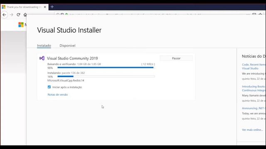
Task: Select the 'Thank you for downloading' browser tab
Action: pyautogui.click(x=24, y=7)
